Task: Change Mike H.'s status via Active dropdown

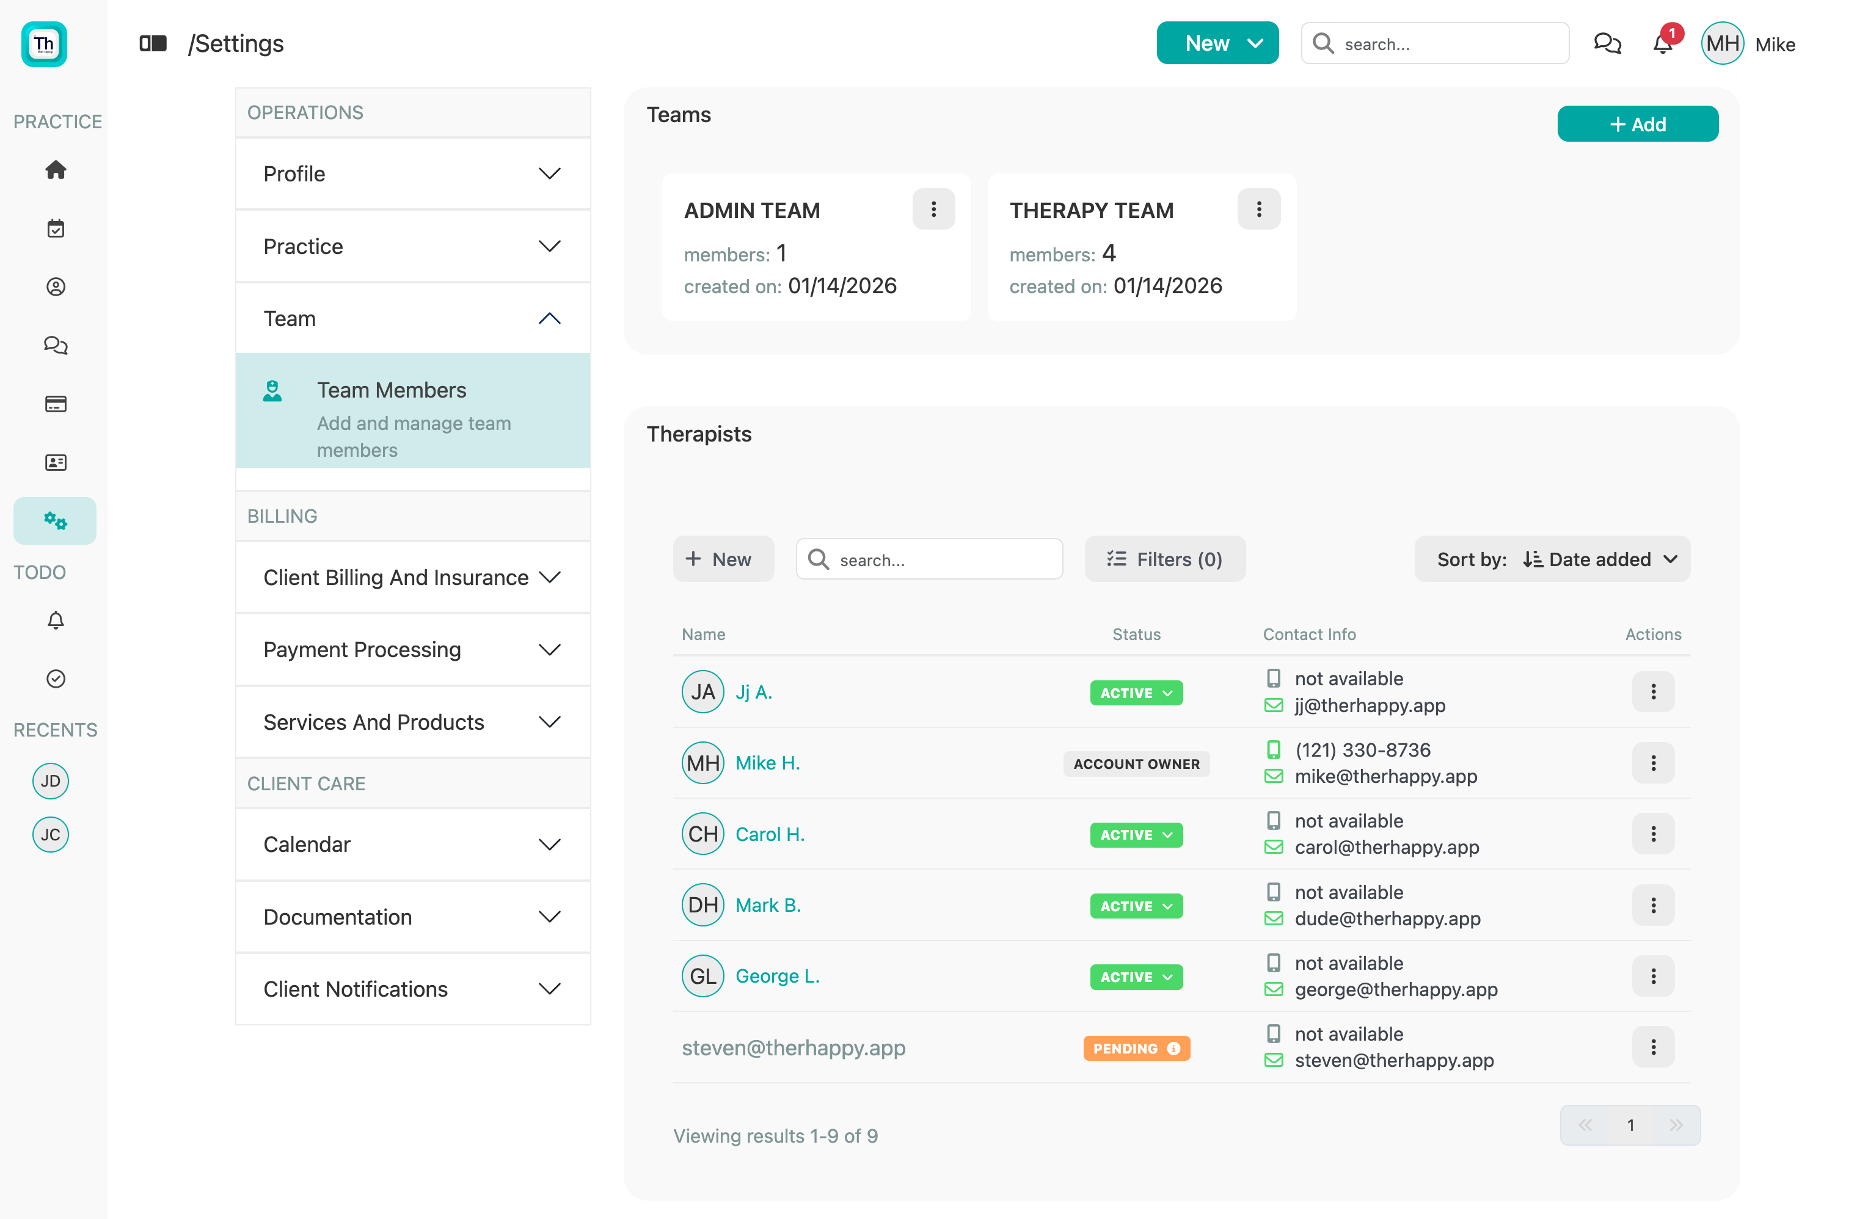Action: click(x=1136, y=763)
